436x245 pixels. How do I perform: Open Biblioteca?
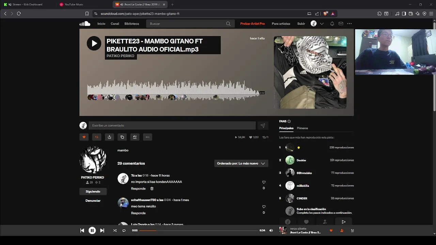coord(132,24)
